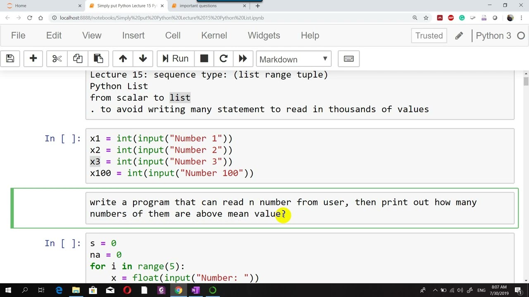Click the Trusted notebook indicator

coord(429,35)
